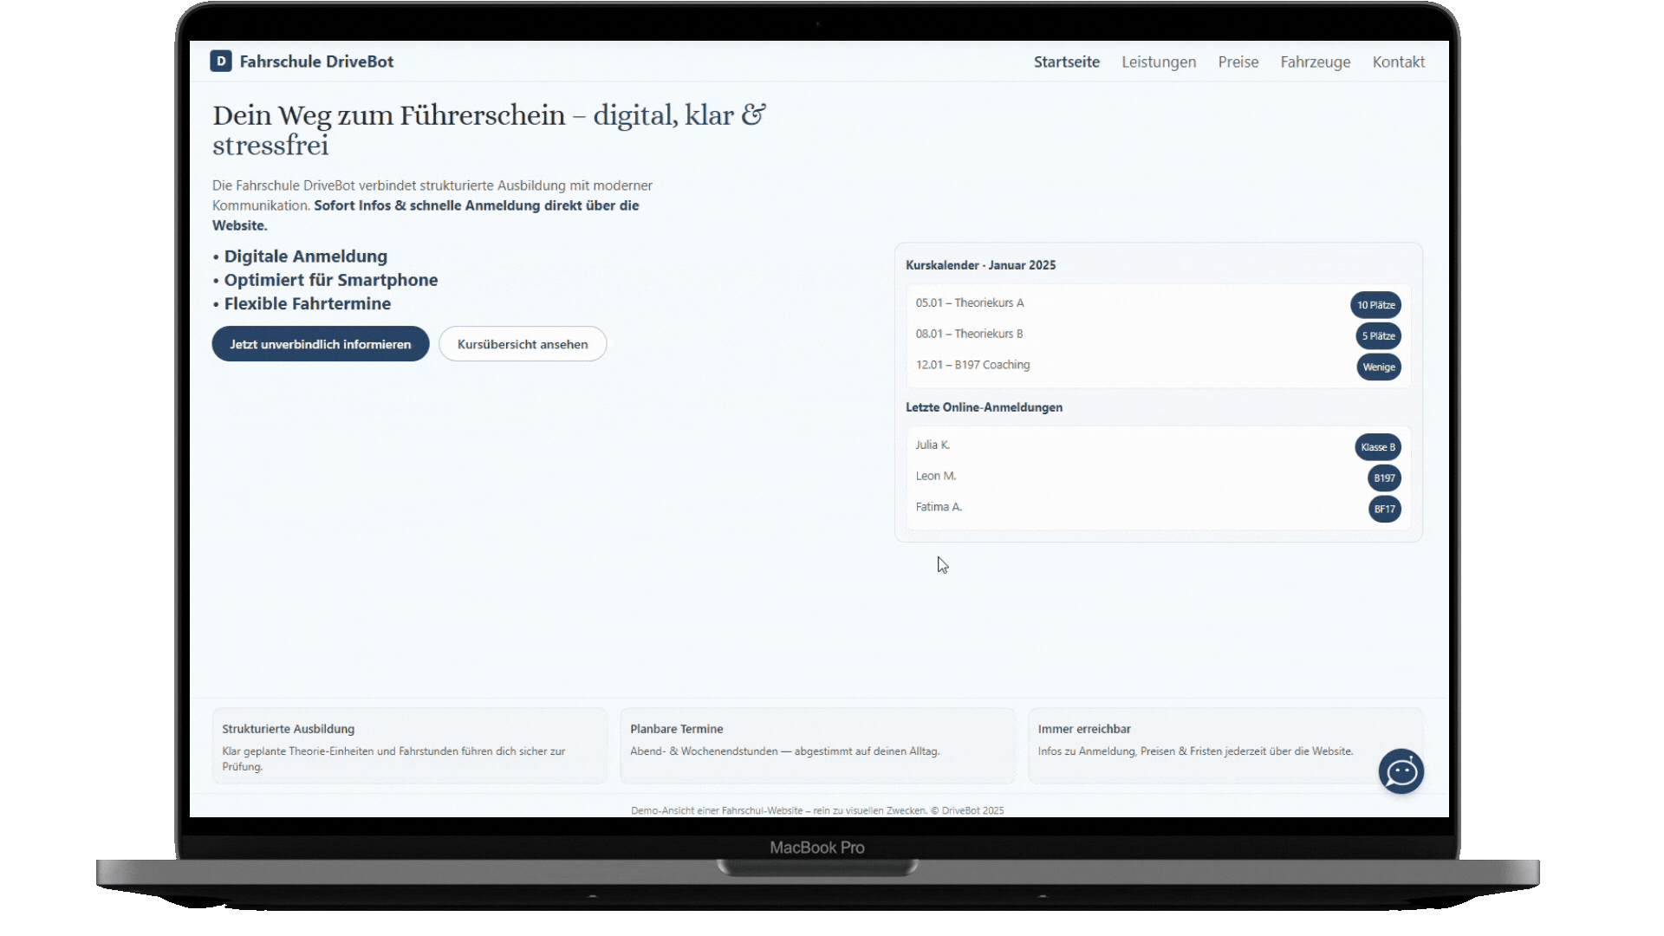The image size is (1664, 936).
Task: Click the 'Klasse B' badge
Action: [1377, 447]
